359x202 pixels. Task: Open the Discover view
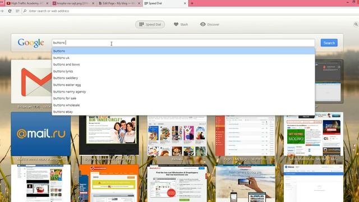coord(210,24)
